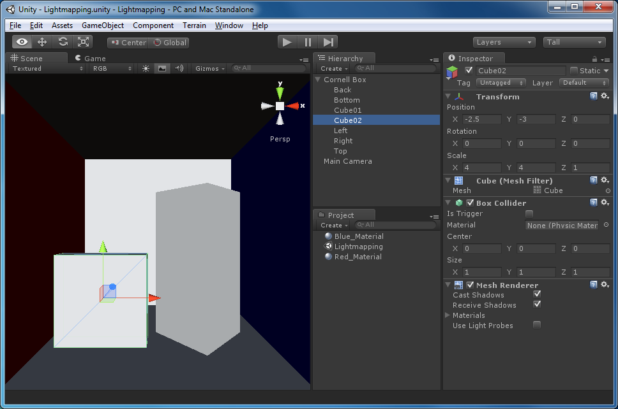
Task: Collapse the Transform component
Action: coord(448,96)
